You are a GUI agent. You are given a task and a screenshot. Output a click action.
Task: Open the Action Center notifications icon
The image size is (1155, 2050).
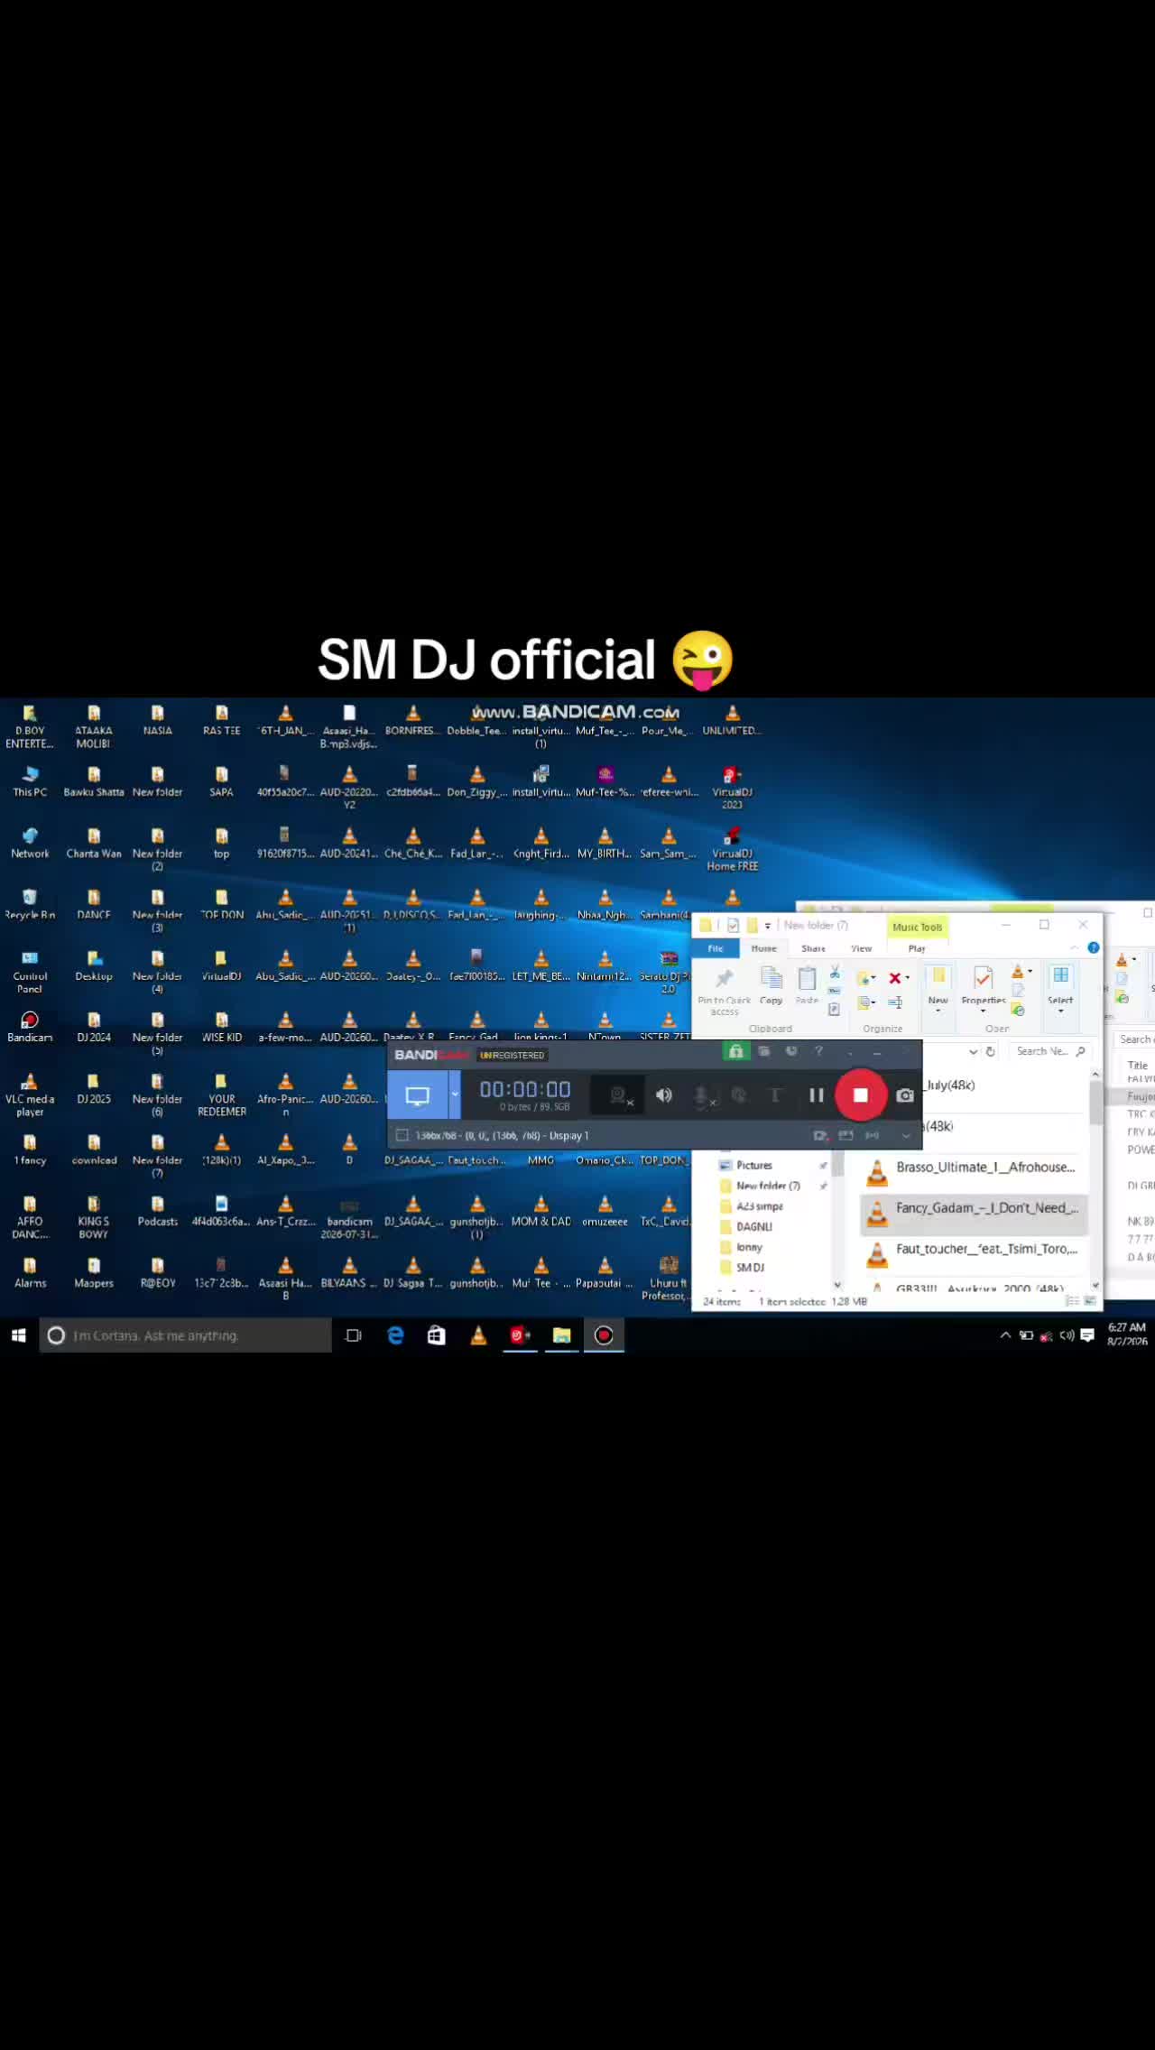pos(1087,1335)
